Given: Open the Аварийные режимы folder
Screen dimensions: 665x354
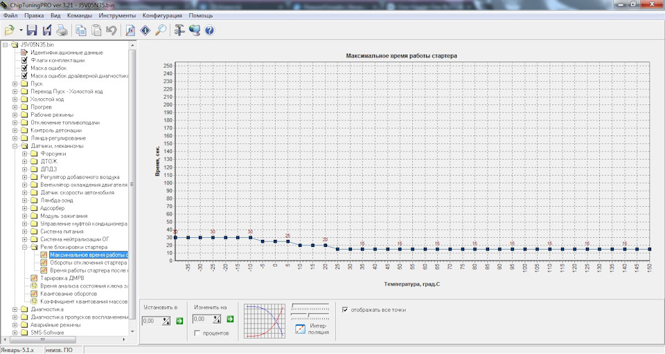Looking at the screenshot, I should coord(55,325).
